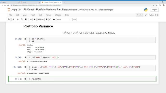
Task: Run cell In [11] via its run icon
Action: (25, 67)
